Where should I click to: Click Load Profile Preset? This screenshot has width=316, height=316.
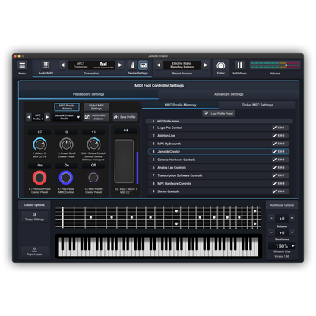coord(219,113)
